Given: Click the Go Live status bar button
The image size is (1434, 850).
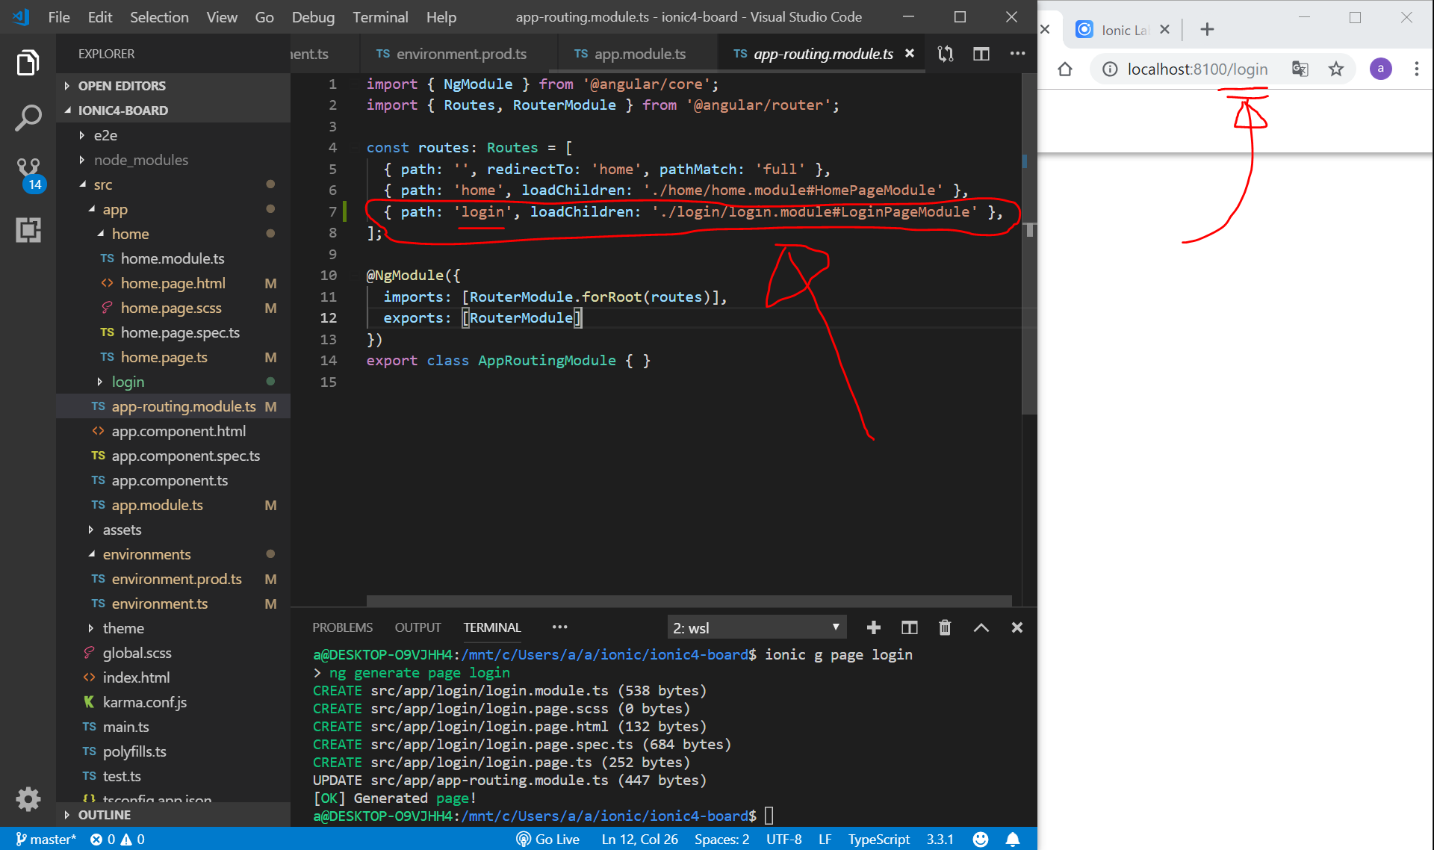Looking at the screenshot, I should tap(548, 839).
